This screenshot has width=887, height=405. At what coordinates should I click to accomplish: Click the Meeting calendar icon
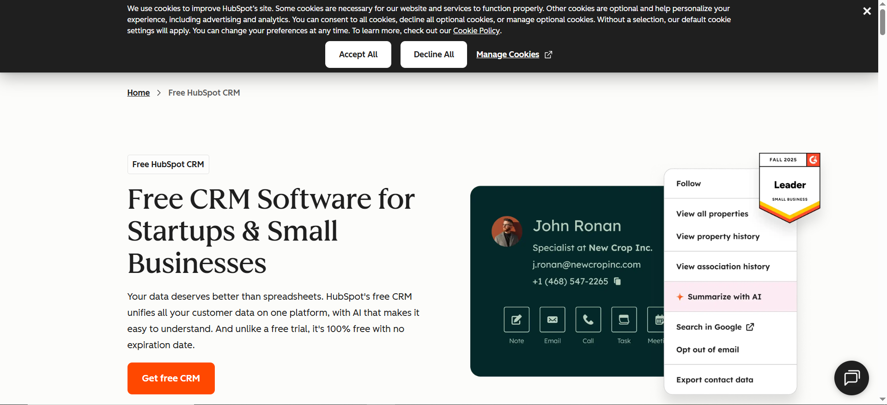pos(656,320)
